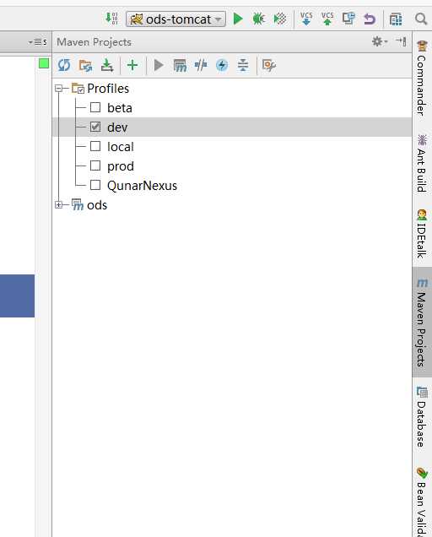Click the purple revert arrow icon

click(x=370, y=19)
